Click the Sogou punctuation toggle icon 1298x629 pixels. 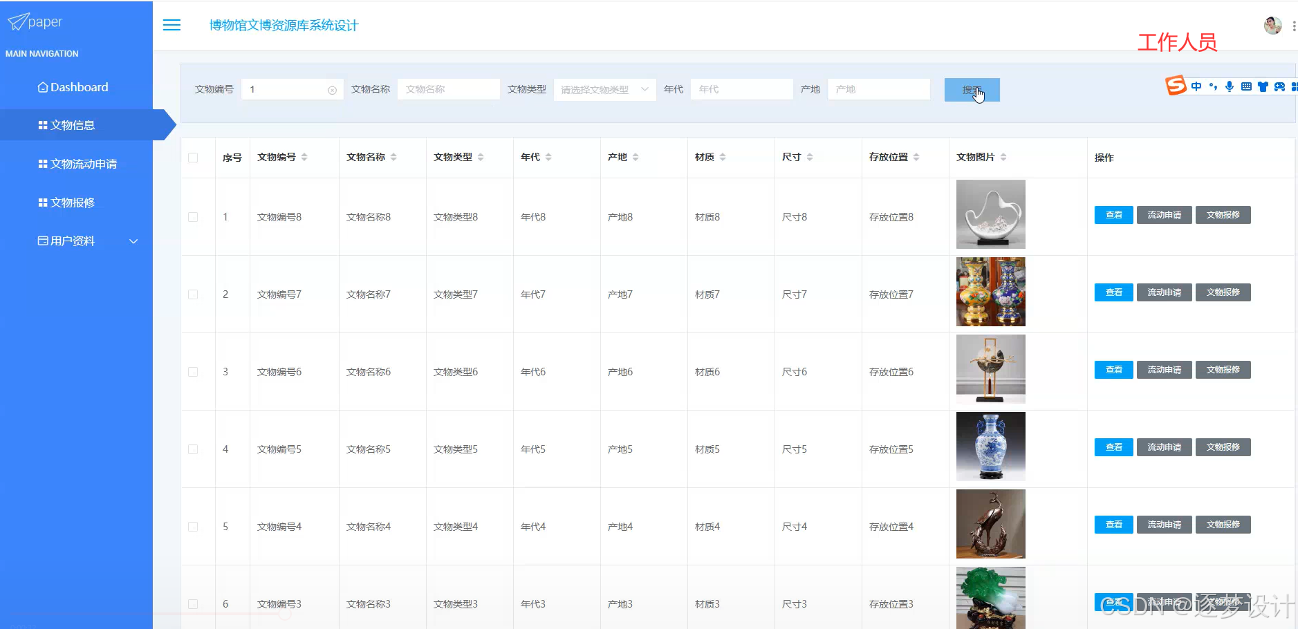(x=1213, y=86)
